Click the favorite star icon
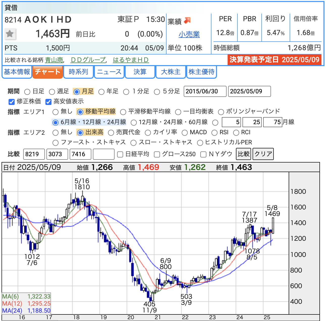This screenshot has width=326, height=321. pos(10,34)
